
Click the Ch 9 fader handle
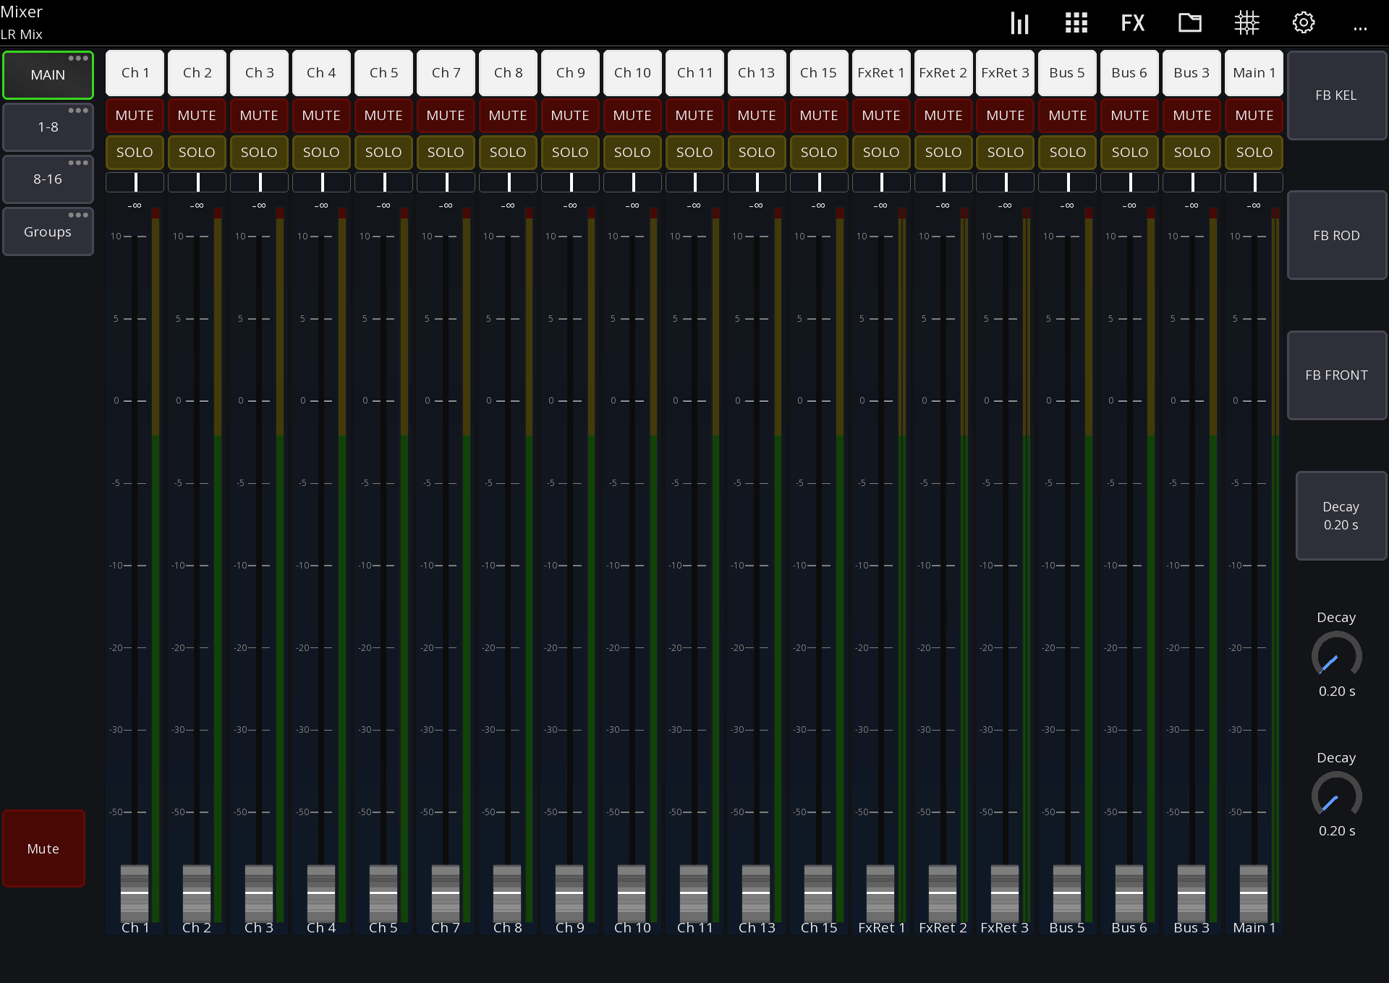click(x=569, y=893)
